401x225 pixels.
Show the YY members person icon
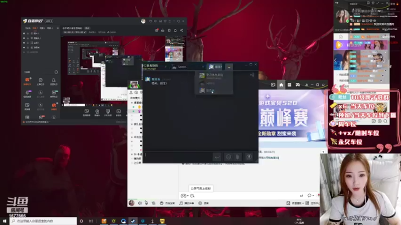coord(131,92)
